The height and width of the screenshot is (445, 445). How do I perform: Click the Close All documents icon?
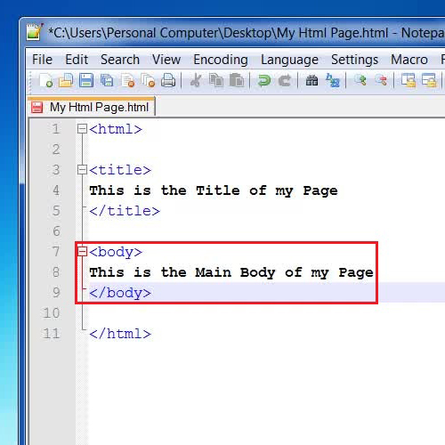click(x=148, y=80)
